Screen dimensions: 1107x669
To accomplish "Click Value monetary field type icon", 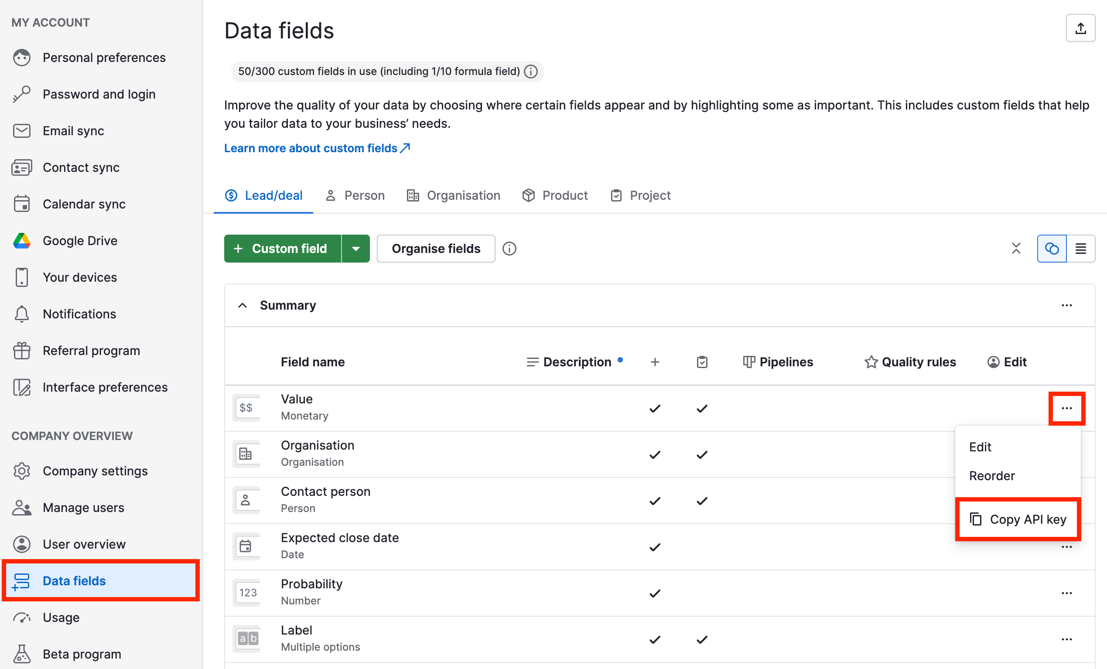I will tap(246, 408).
